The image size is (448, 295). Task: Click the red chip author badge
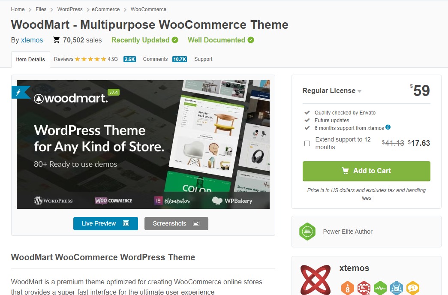point(364,288)
